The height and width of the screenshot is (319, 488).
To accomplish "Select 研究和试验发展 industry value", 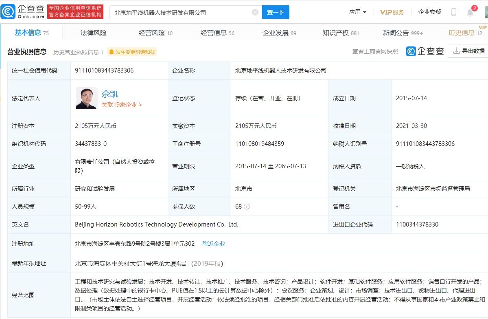I will tap(95, 189).
